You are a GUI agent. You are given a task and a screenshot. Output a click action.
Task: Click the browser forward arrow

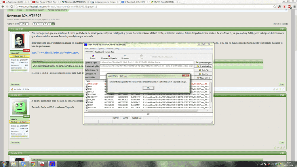pos(7,6)
